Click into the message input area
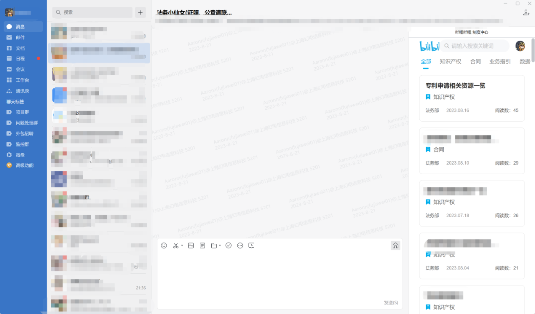The height and width of the screenshot is (314, 535). point(279,276)
